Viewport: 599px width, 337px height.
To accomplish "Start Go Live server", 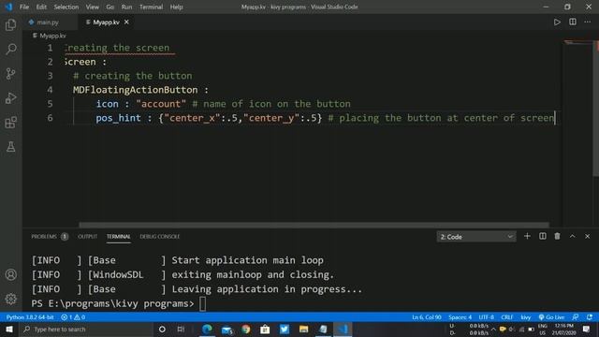I will pos(551,317).
